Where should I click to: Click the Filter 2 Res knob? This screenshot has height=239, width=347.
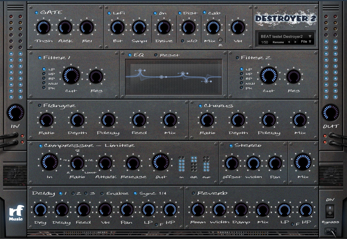pos(293,76)
